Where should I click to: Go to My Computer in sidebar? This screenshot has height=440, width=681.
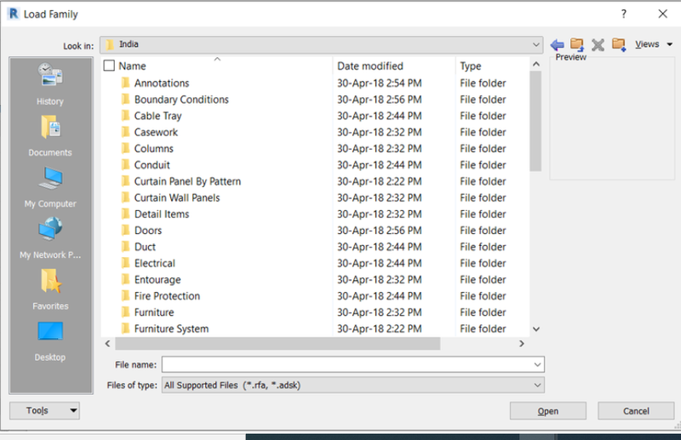(50, 186)
